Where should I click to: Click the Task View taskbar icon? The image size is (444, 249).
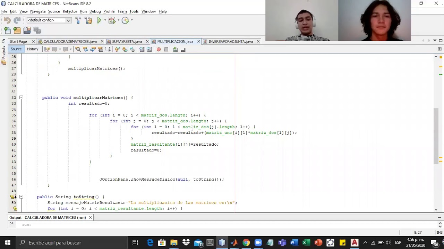point(135,243)
